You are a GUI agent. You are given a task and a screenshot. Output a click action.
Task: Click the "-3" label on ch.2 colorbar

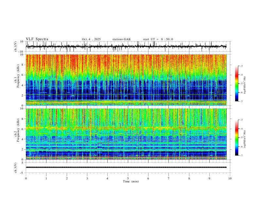[241, 120]
